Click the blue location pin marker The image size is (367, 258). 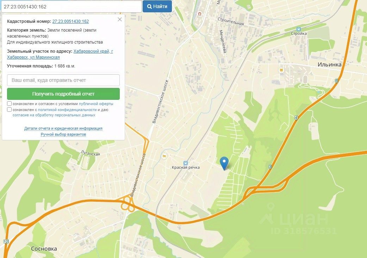pyautogui.click(x=224, y=163)
